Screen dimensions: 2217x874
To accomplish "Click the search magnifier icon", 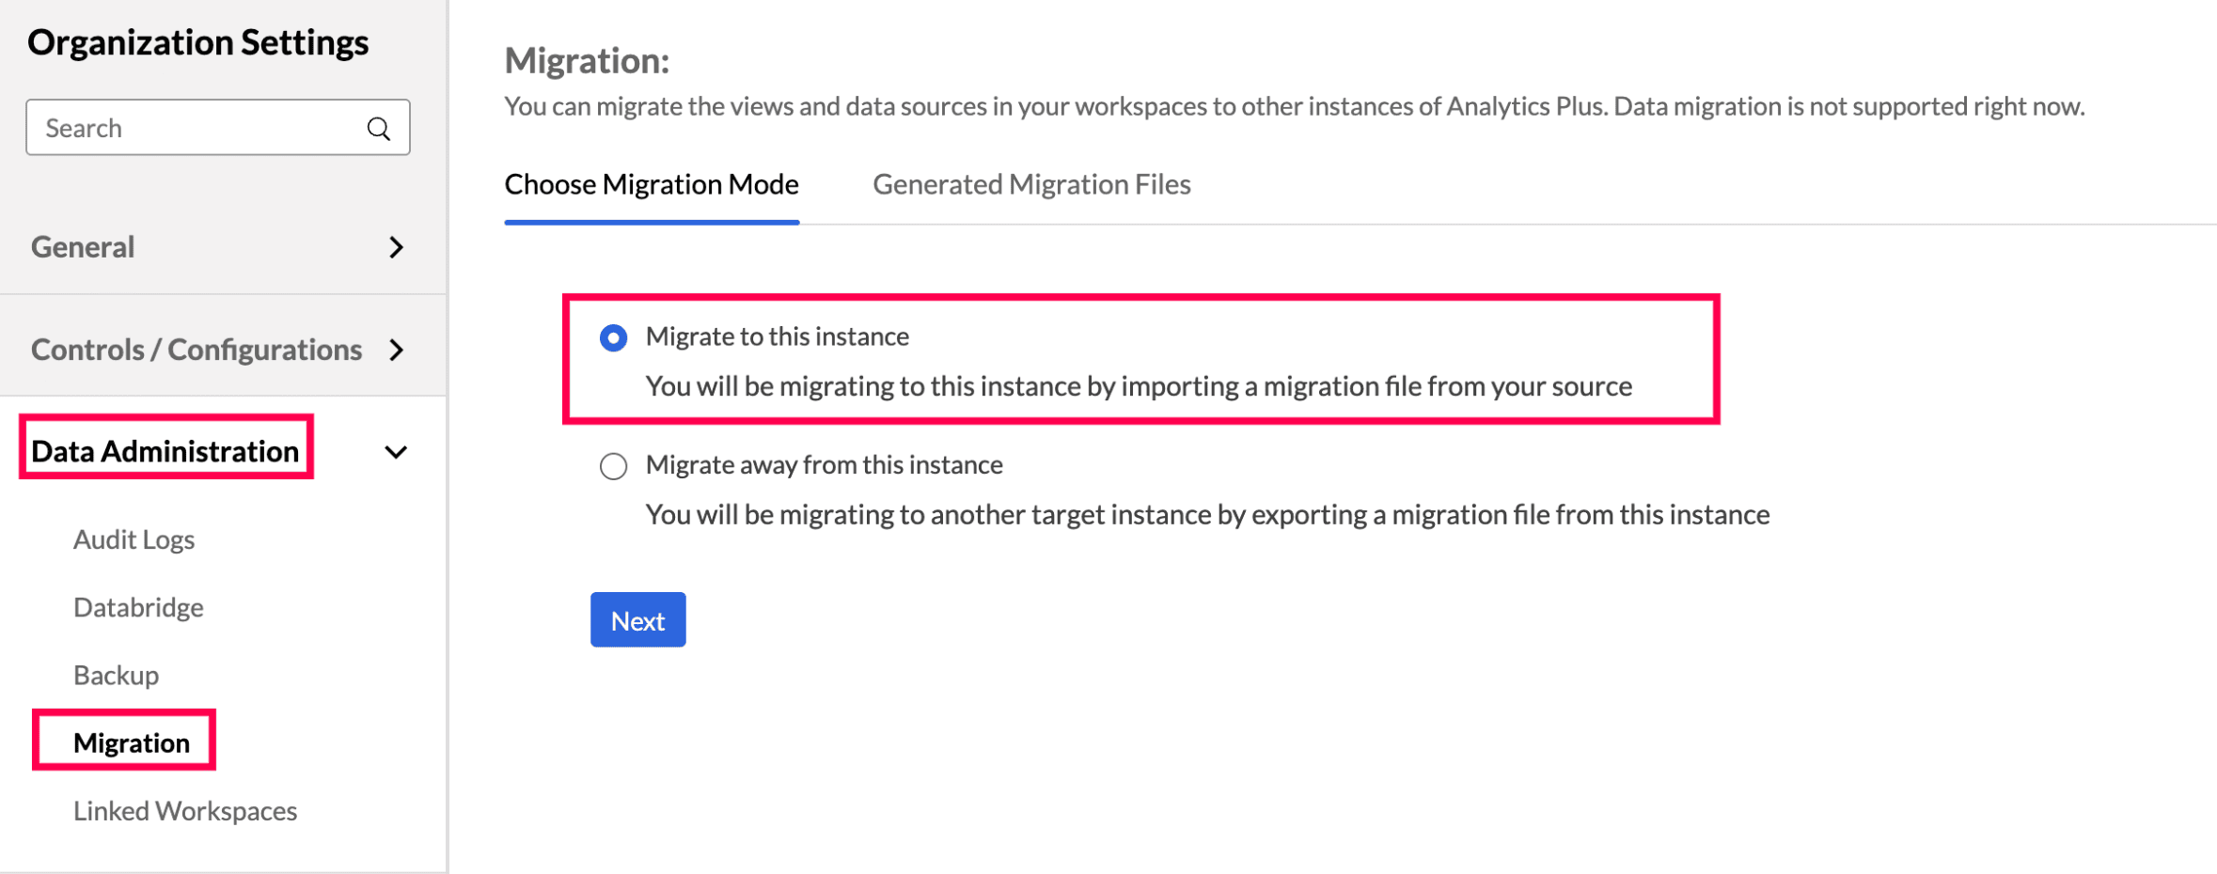I will (379, 129).
